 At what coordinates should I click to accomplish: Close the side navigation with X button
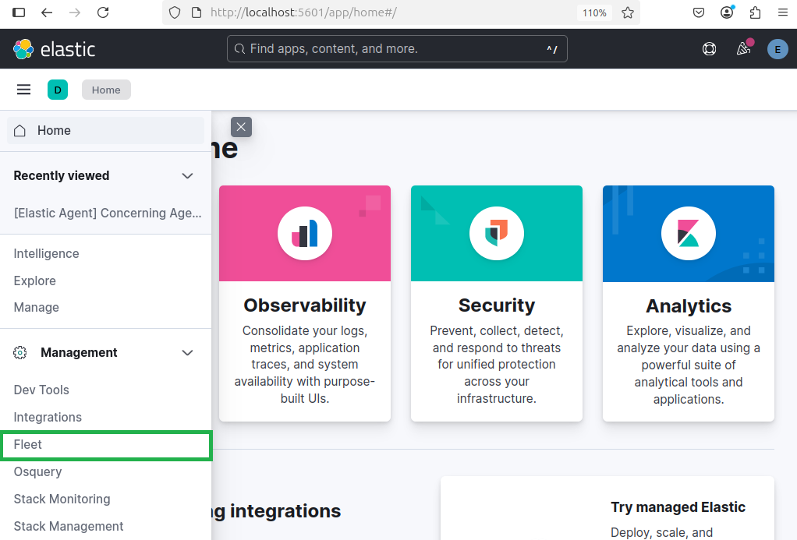(241, 127)
